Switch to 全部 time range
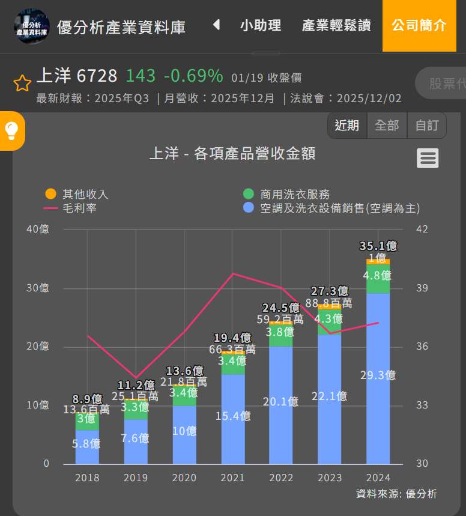The image size is (466, 516). pos(387,126)
